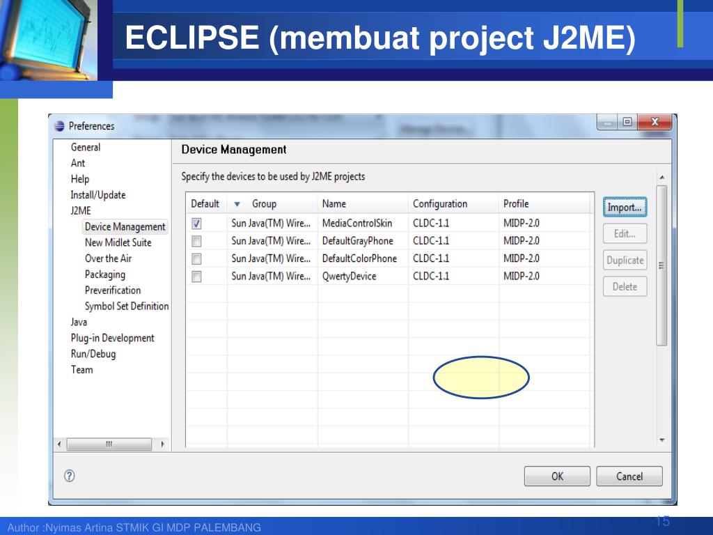Open Preverification preferences page
713x535 pixels.
113,290
